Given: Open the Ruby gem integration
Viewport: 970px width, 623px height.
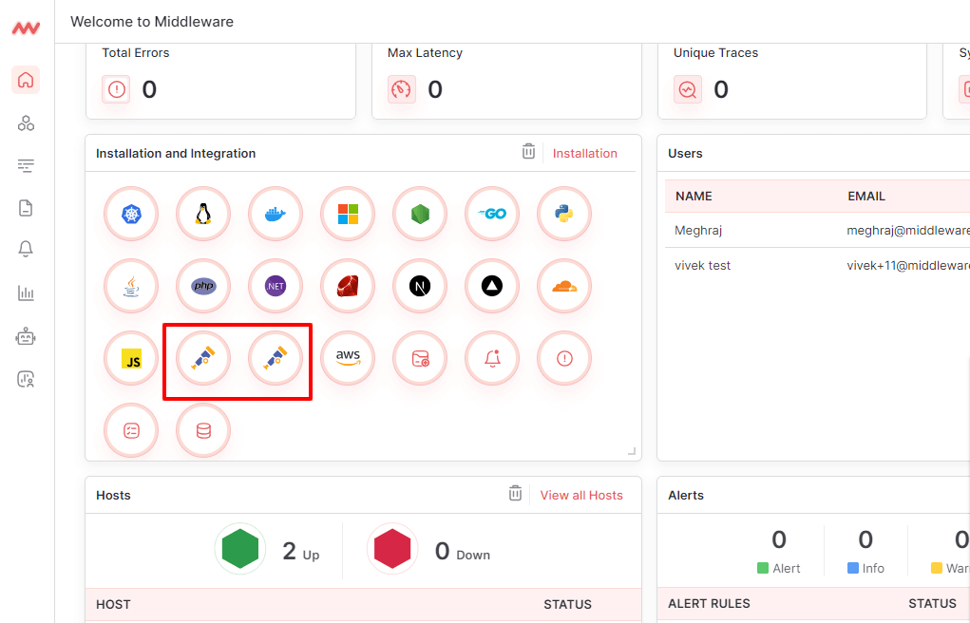Looking at the screenshot, I should (x=348, y=287).
